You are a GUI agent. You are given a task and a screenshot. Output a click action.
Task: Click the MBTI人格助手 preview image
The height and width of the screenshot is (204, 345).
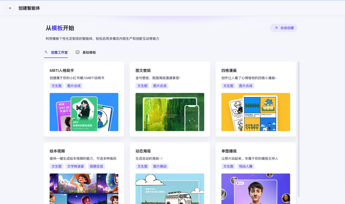(84, 112)
